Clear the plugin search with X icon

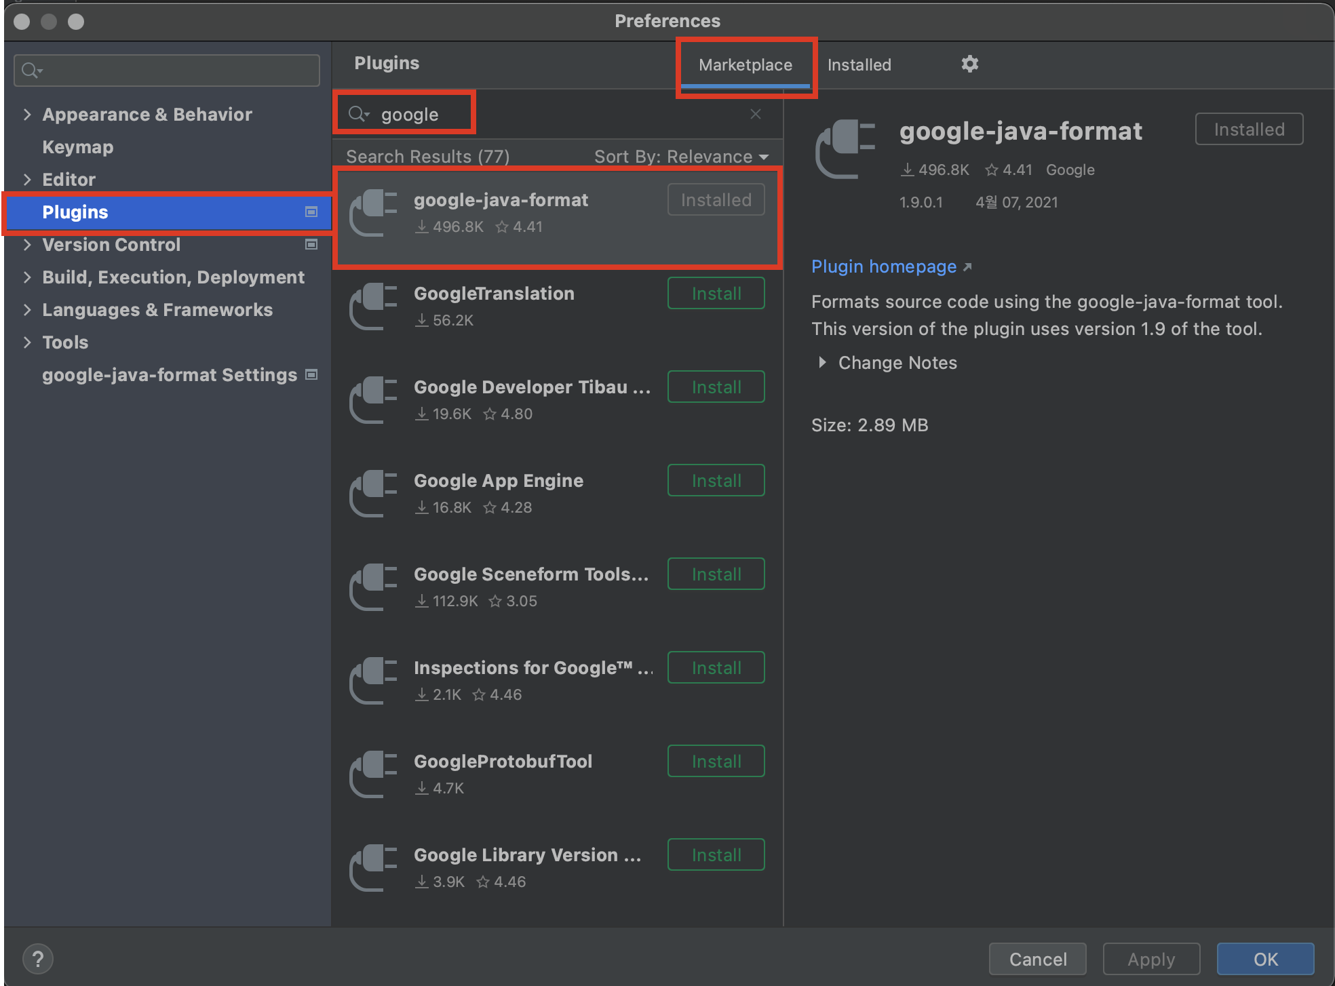tap(756, 114)
